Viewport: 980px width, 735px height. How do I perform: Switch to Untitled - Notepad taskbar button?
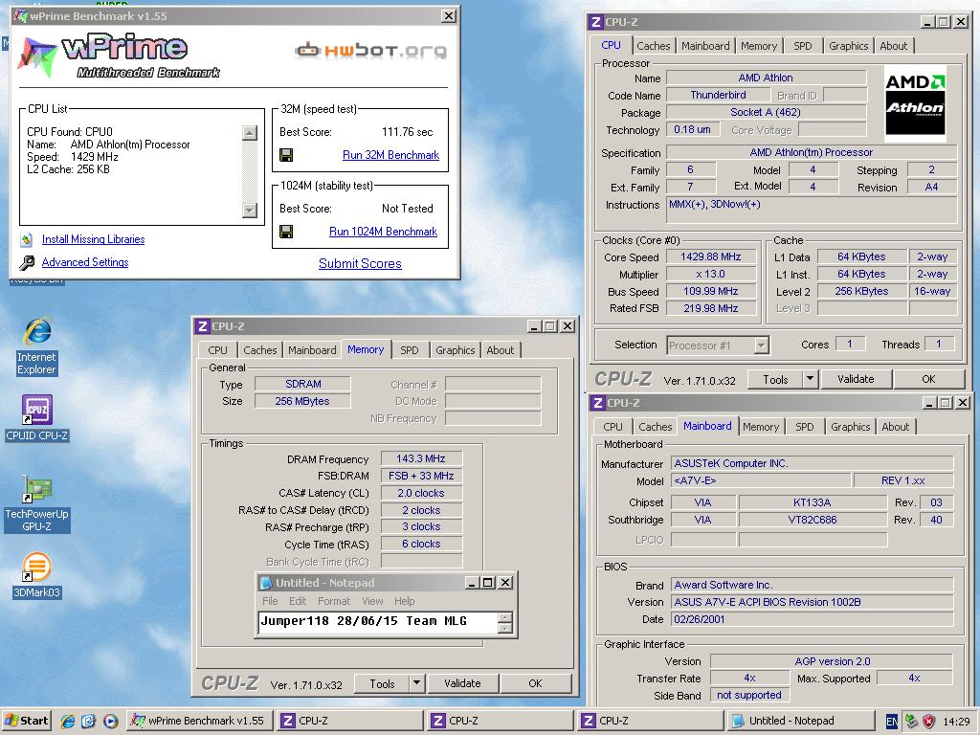click(799, 721)
